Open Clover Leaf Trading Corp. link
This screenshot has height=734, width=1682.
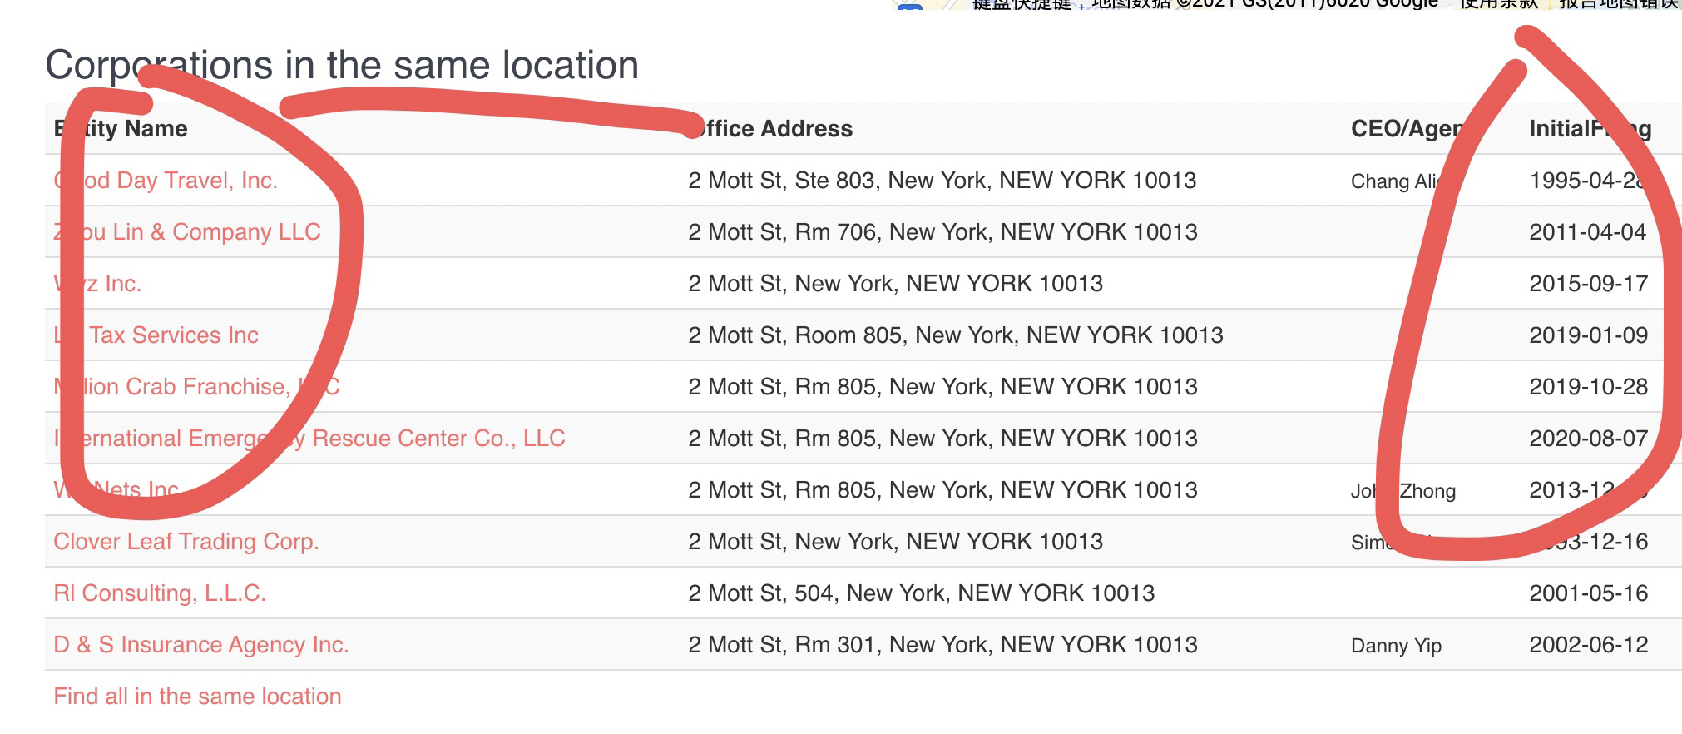click(x=186, y=542)
